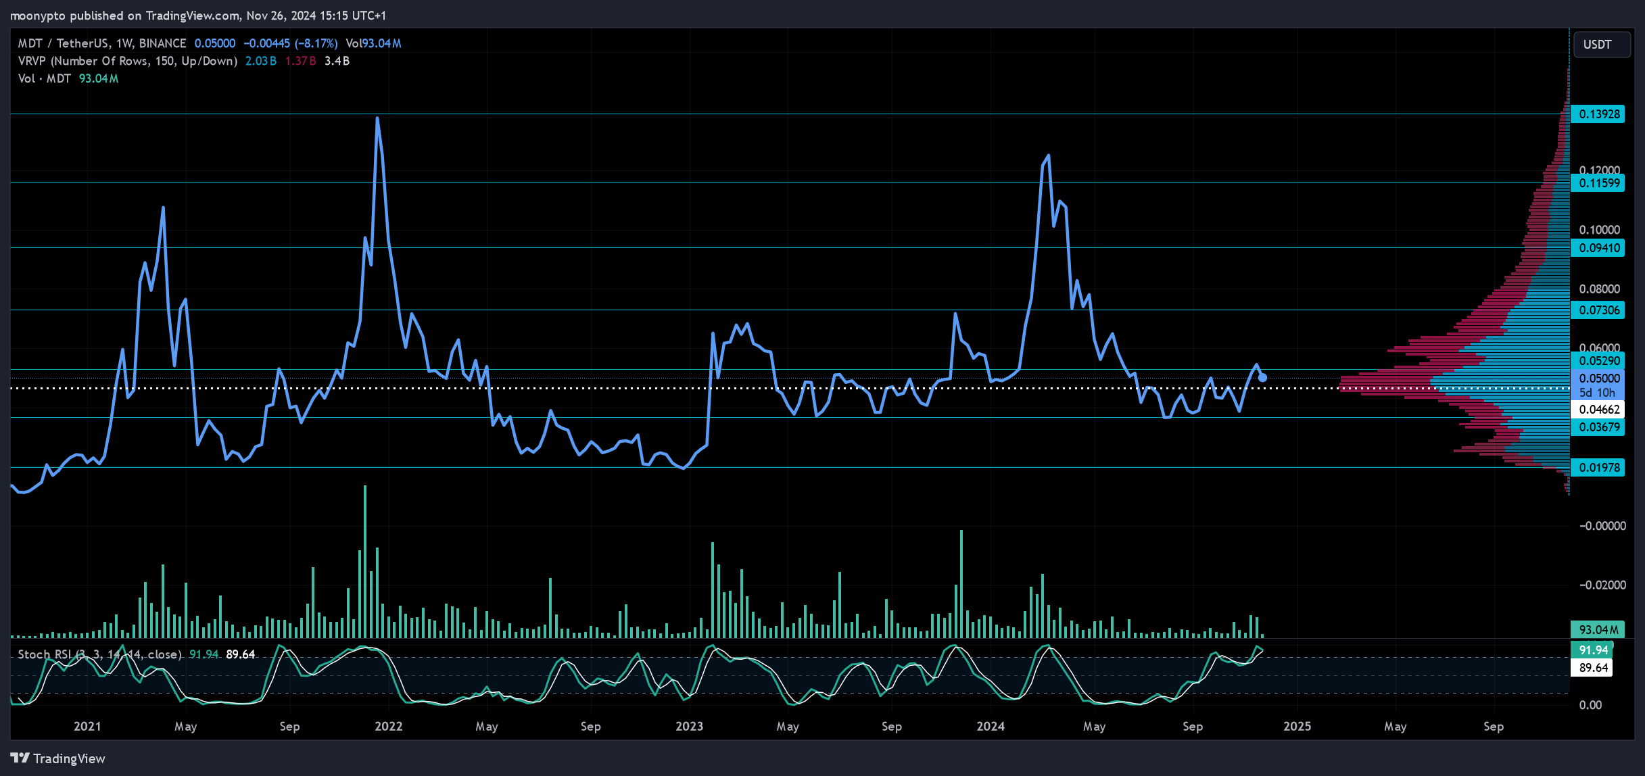Click the 89.64 Stoch RSI axis label
The image size is (1645, 776).
click(1592, 668)
